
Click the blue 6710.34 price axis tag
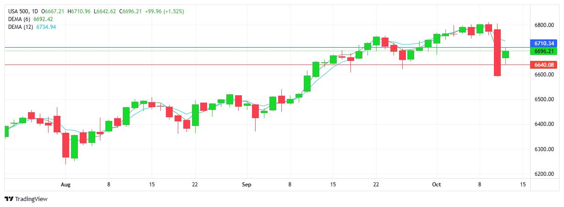[544, 43]
